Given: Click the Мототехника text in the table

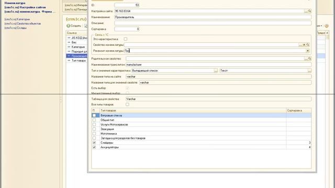Looking at the screenshot, I should [108, 134].
